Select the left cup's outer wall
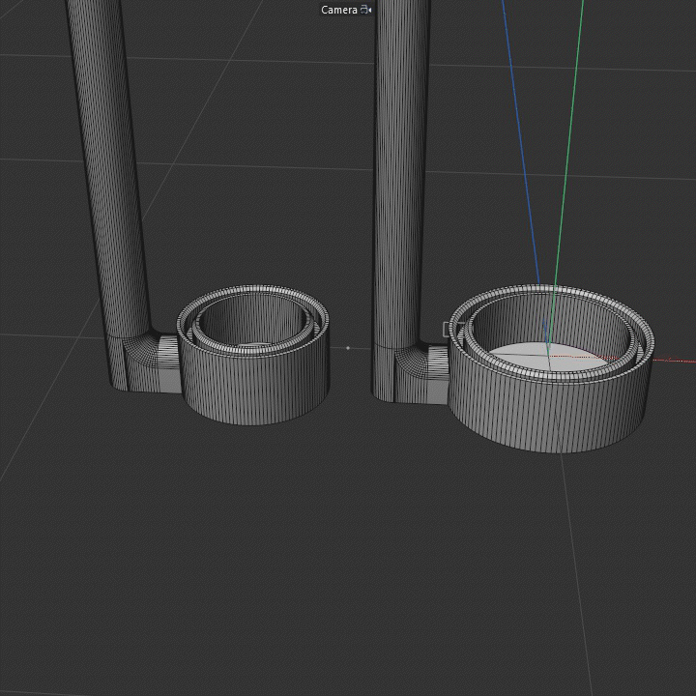 point(254,386)
